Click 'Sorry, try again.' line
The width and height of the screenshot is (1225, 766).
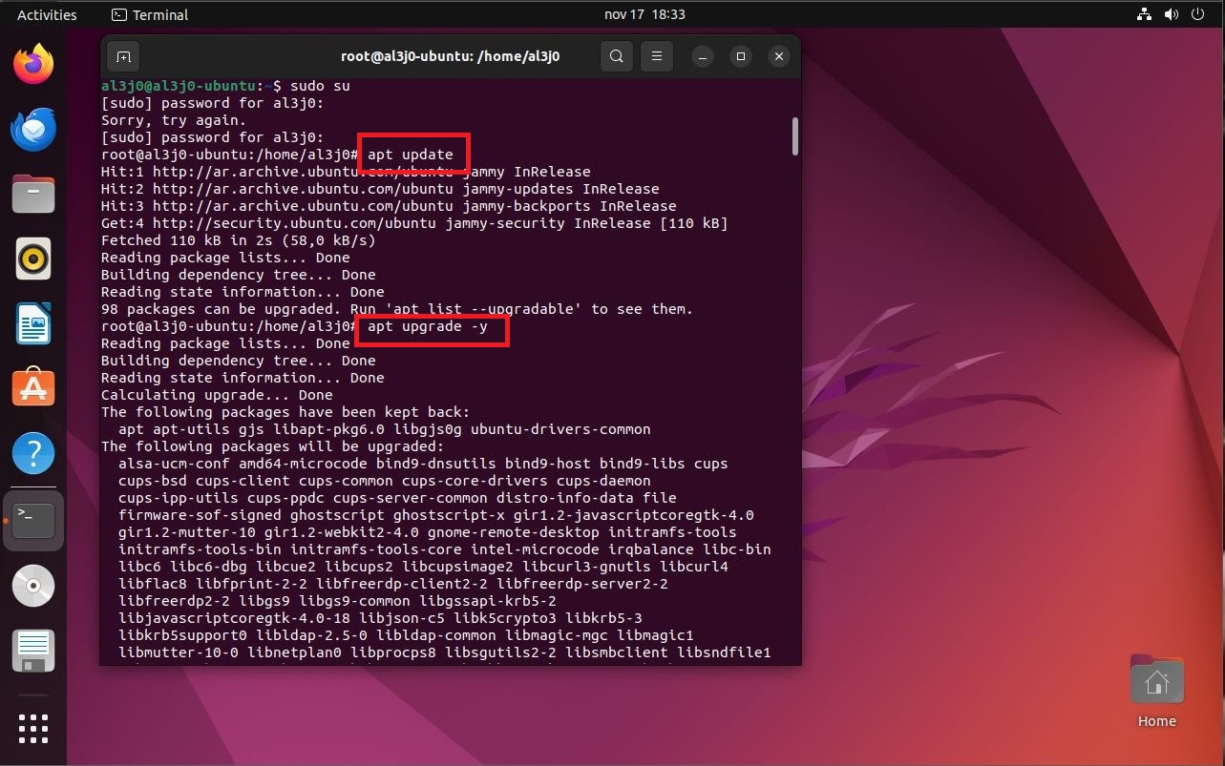[174, 120]
